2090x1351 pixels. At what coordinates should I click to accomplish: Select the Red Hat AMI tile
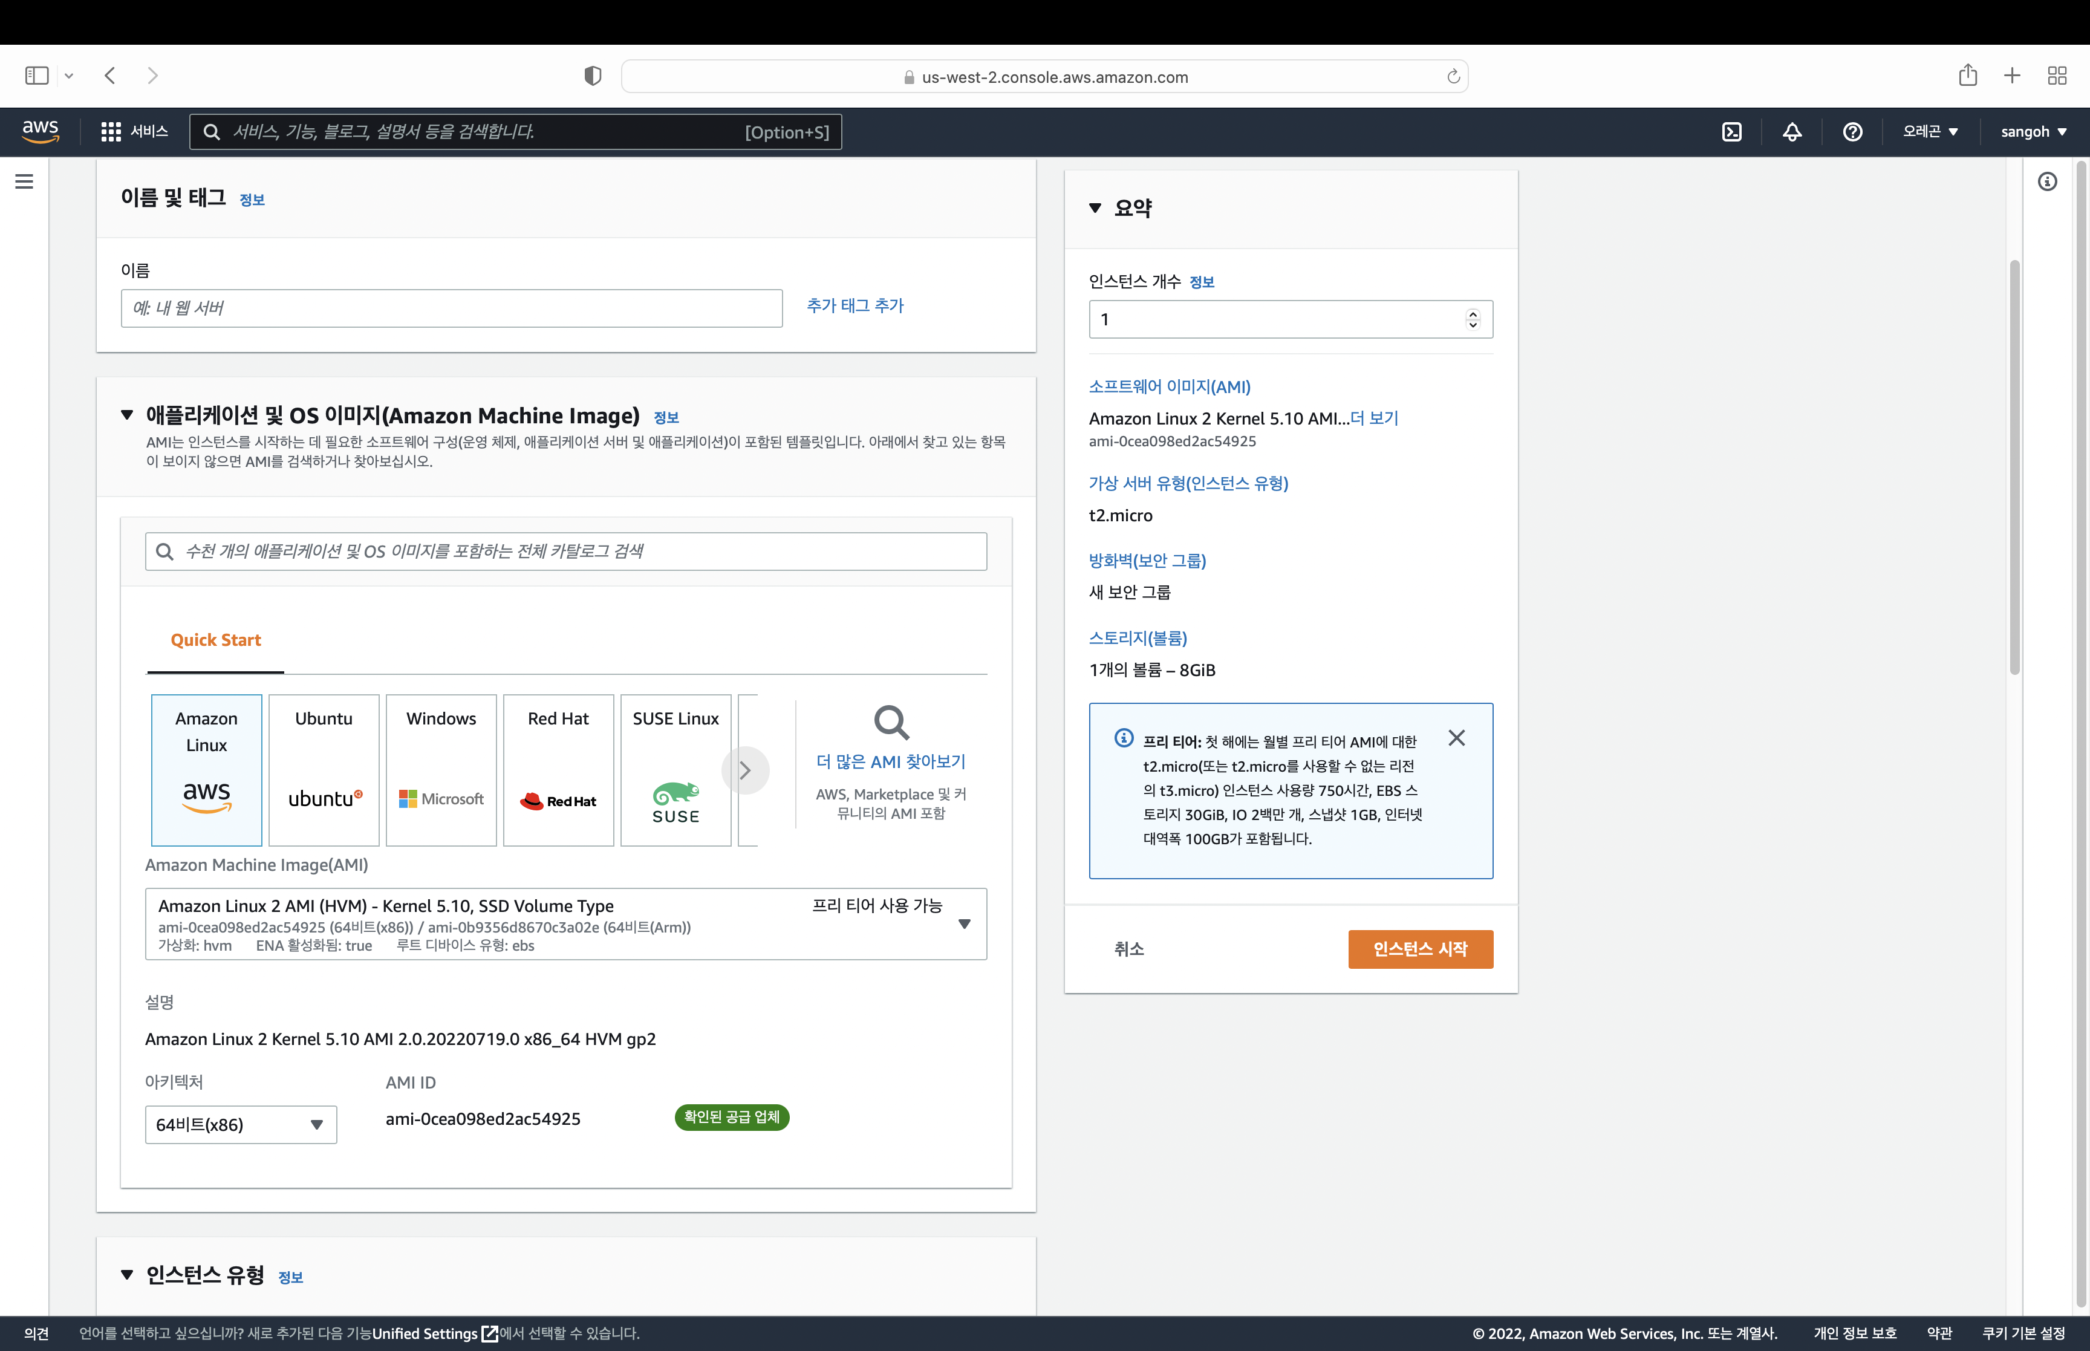(559, 769)
